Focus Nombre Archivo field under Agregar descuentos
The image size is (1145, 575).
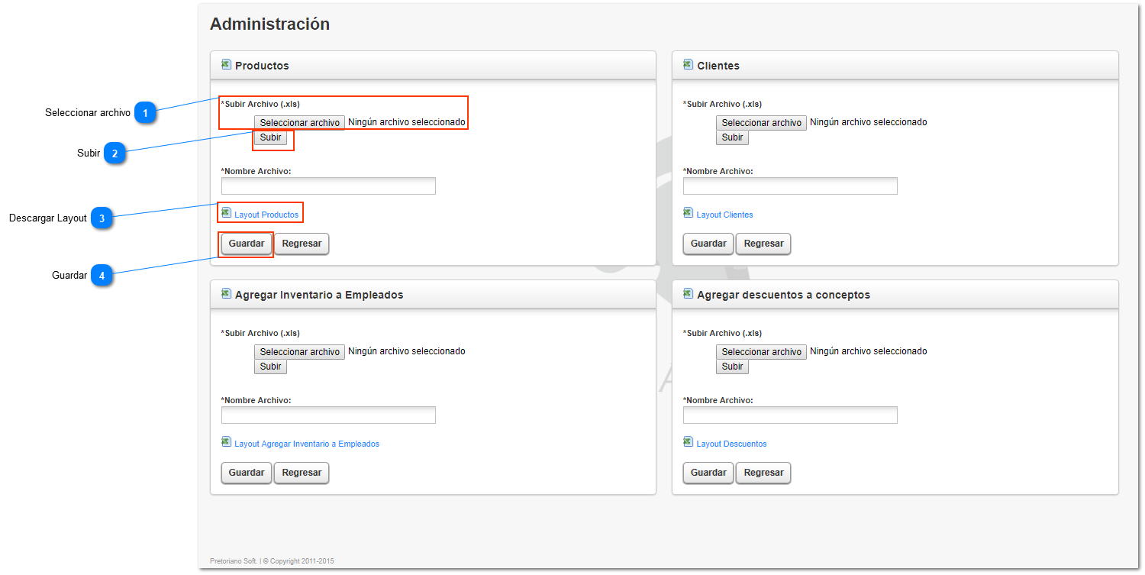(790, 415)
